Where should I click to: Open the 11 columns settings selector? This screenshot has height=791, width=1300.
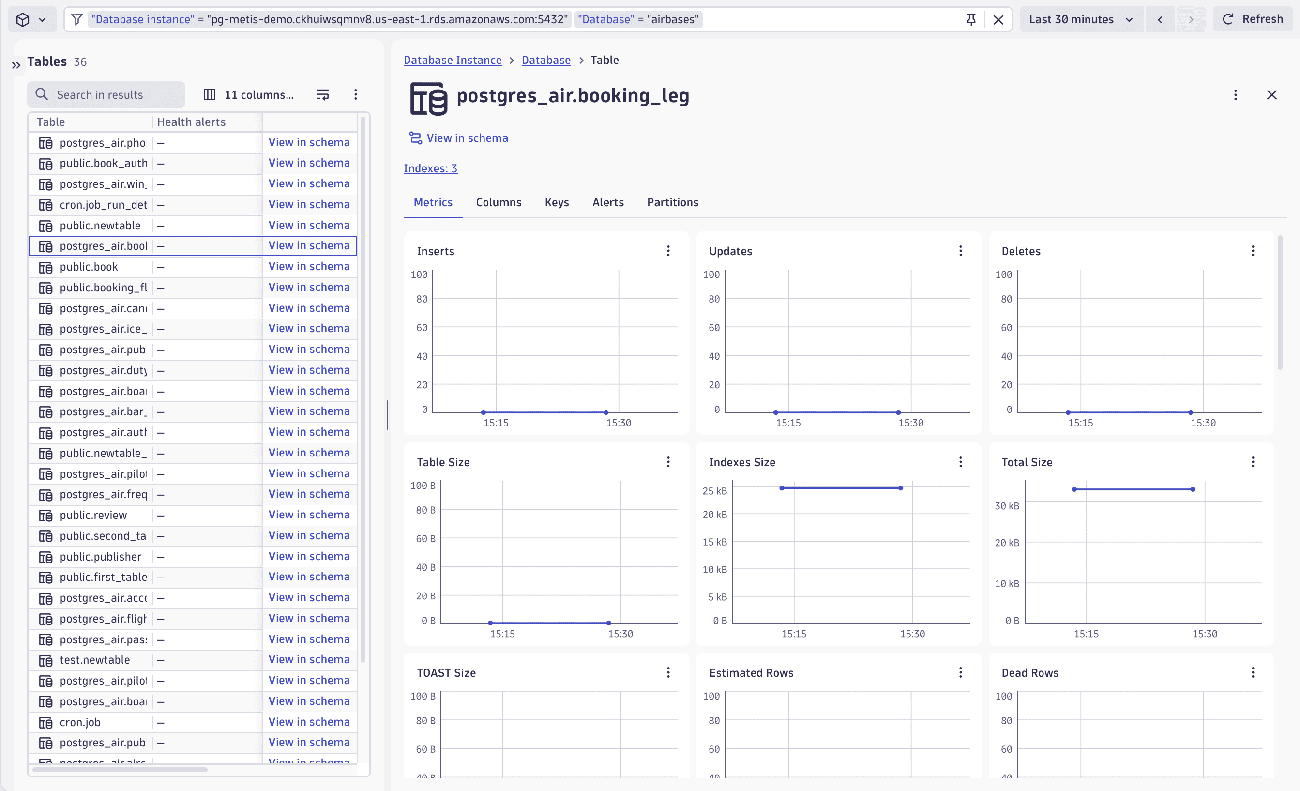click(x=249, y=94)
